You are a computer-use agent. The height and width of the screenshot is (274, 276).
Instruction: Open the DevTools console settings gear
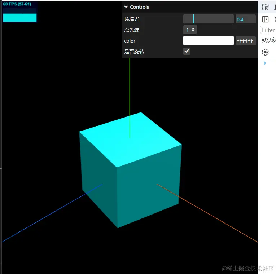pyautogui.click(x=265, y=52)
